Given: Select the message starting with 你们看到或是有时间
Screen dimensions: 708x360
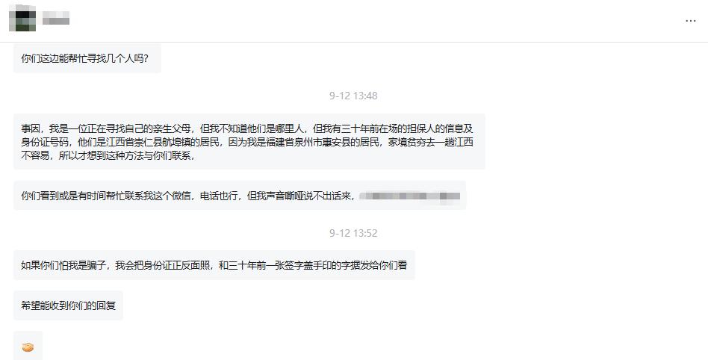Looking at the screenshot, I should [240, 196].
